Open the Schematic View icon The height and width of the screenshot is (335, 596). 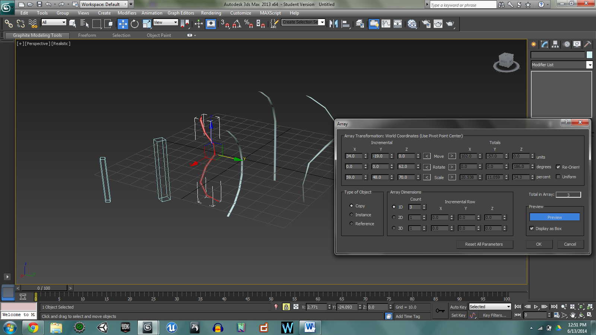[x=398, y=24]
